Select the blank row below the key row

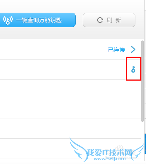click(70, 89)
